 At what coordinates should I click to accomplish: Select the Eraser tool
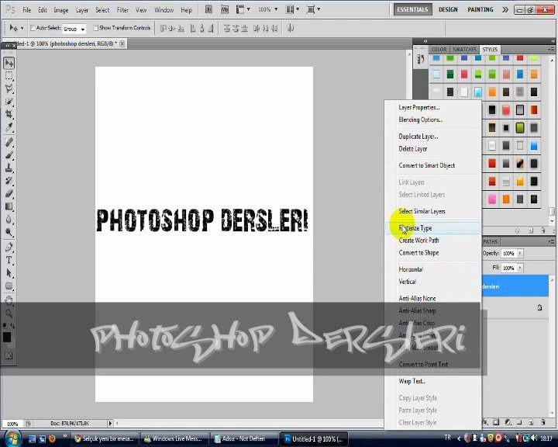(9, 193)
